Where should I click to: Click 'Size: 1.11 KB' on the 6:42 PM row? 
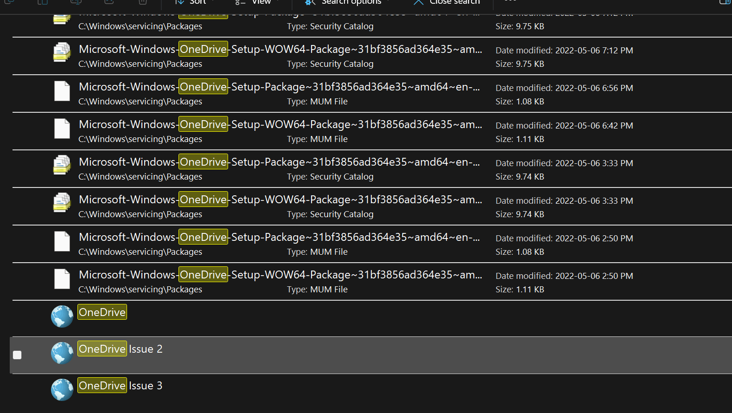(520, 139)
